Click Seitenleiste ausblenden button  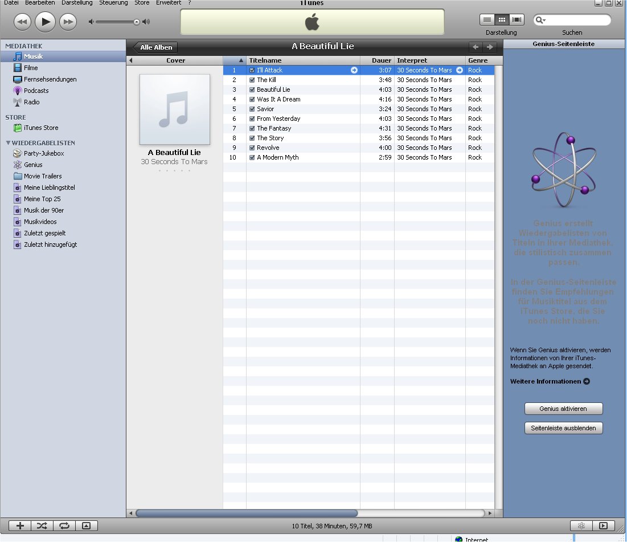563,428
